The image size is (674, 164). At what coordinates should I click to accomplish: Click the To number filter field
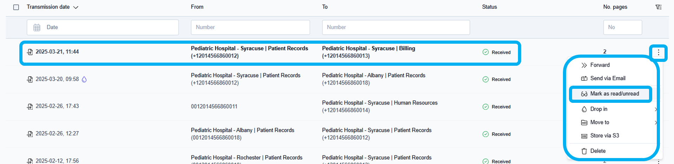396,27
